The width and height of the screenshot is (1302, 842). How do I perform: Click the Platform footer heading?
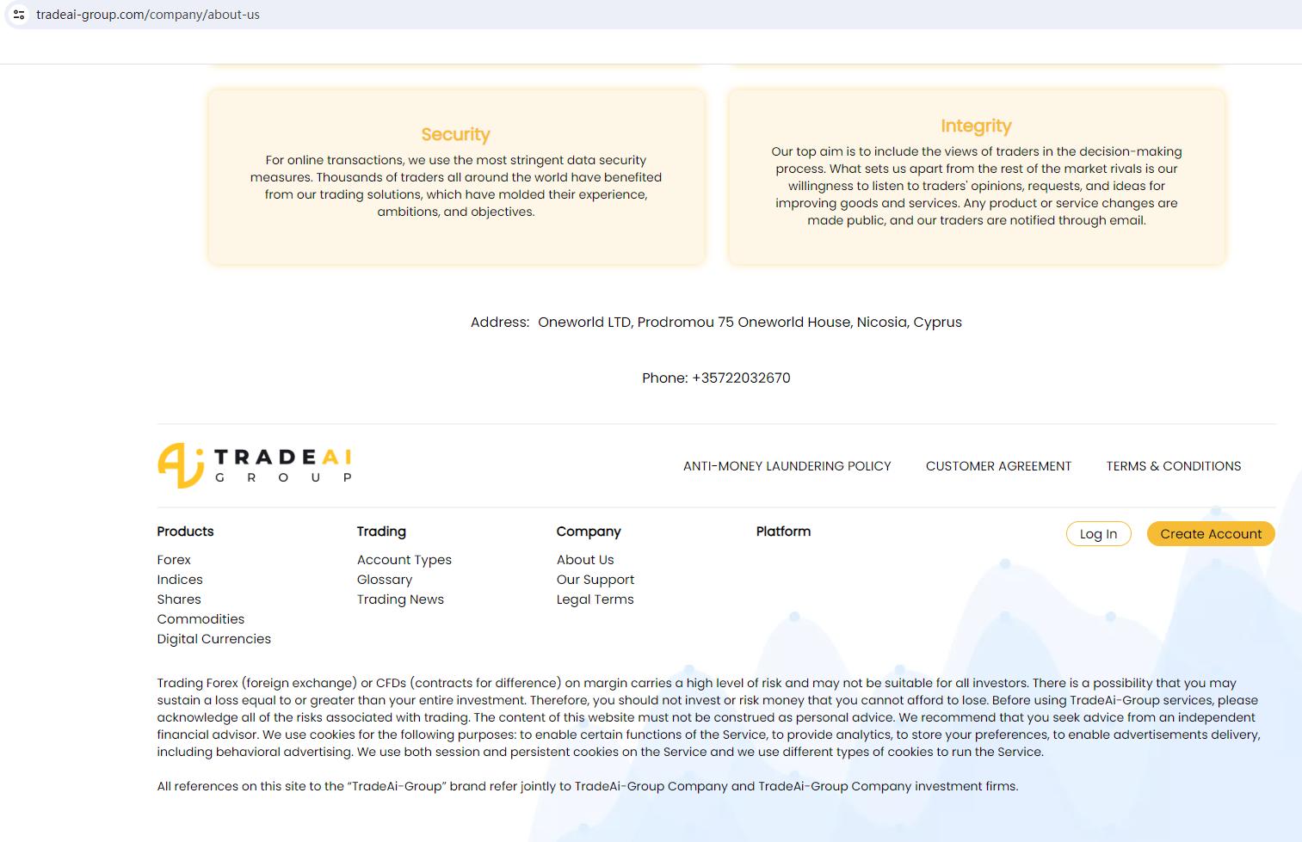[x=783, y=532]
